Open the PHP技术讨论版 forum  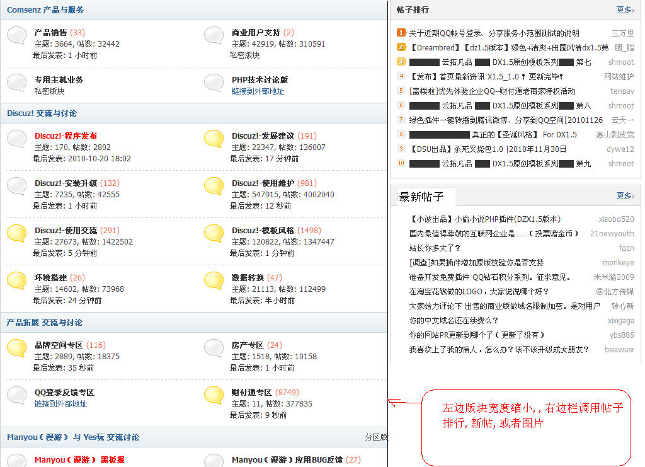coord(260,80)
